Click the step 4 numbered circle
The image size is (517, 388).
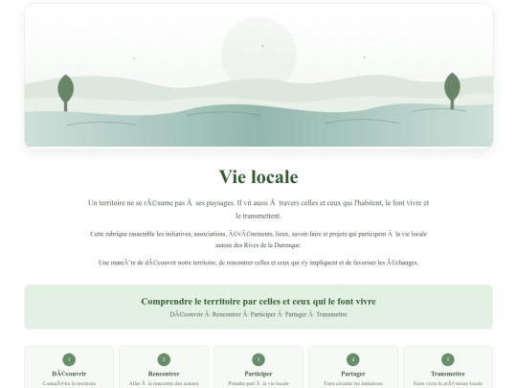pos(353,359)
